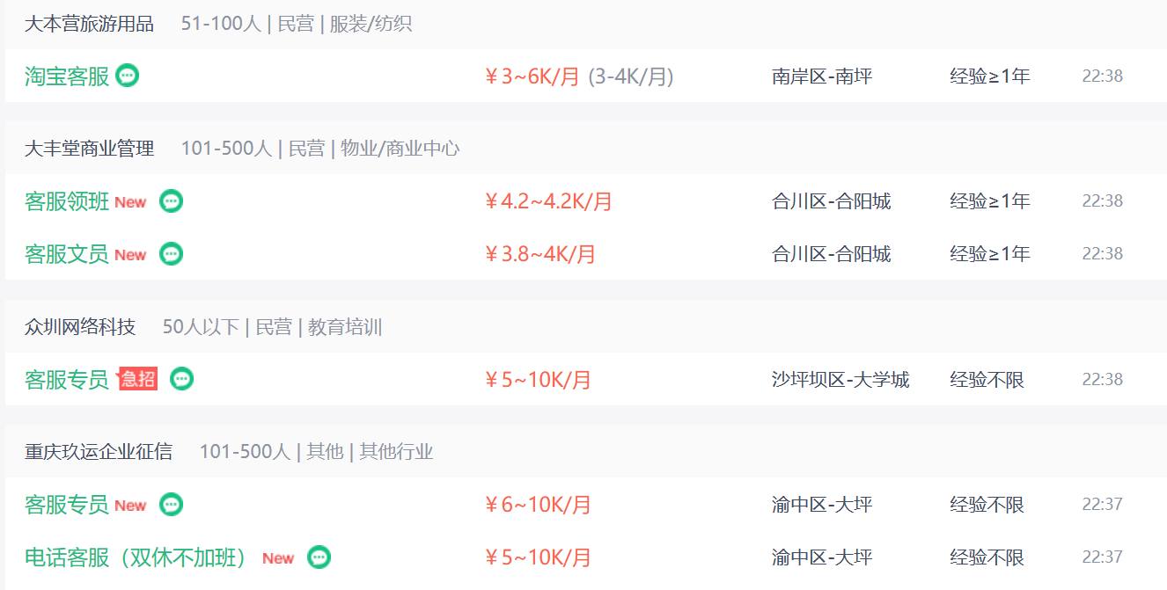Click chat bubble icon next to 客服领班
1167x590 pixels.
pos(172,201)
